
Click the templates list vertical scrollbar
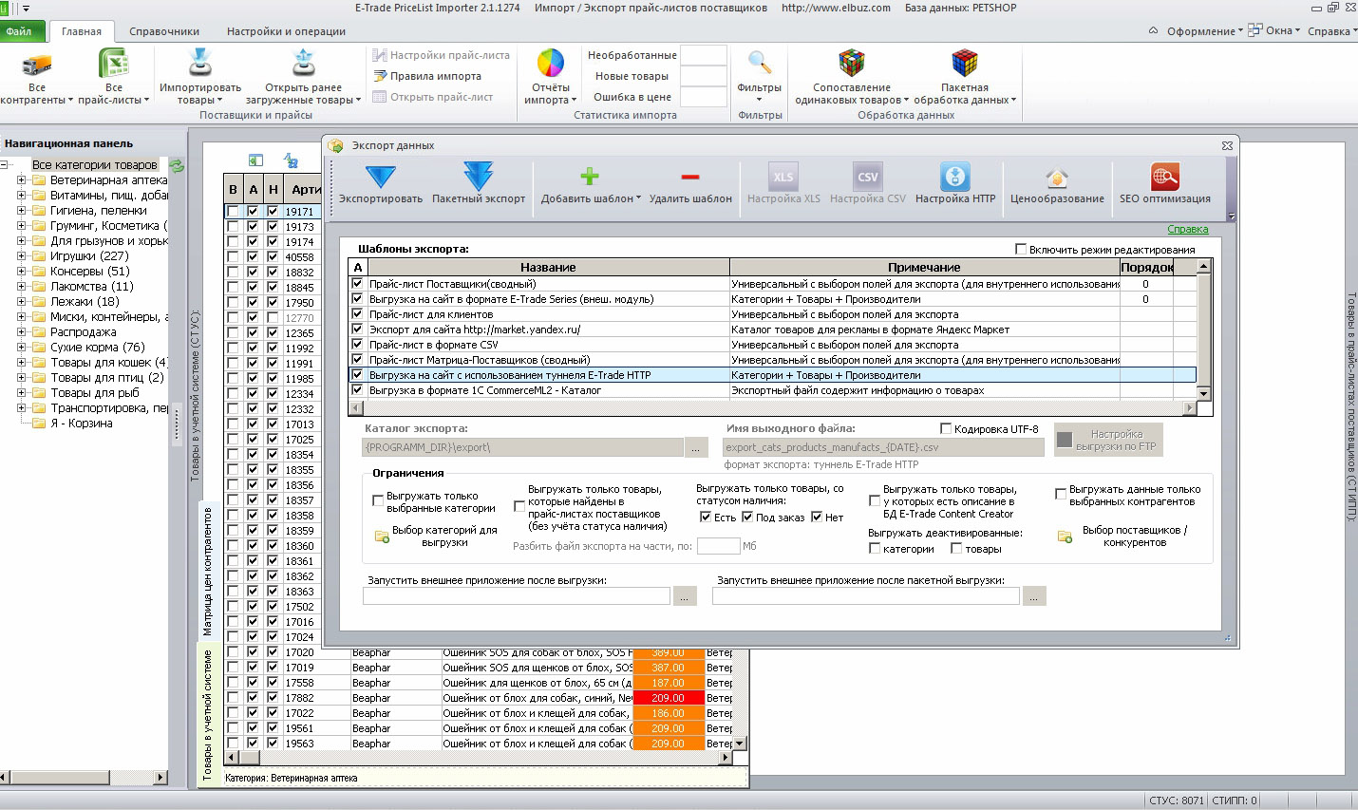1204,330
